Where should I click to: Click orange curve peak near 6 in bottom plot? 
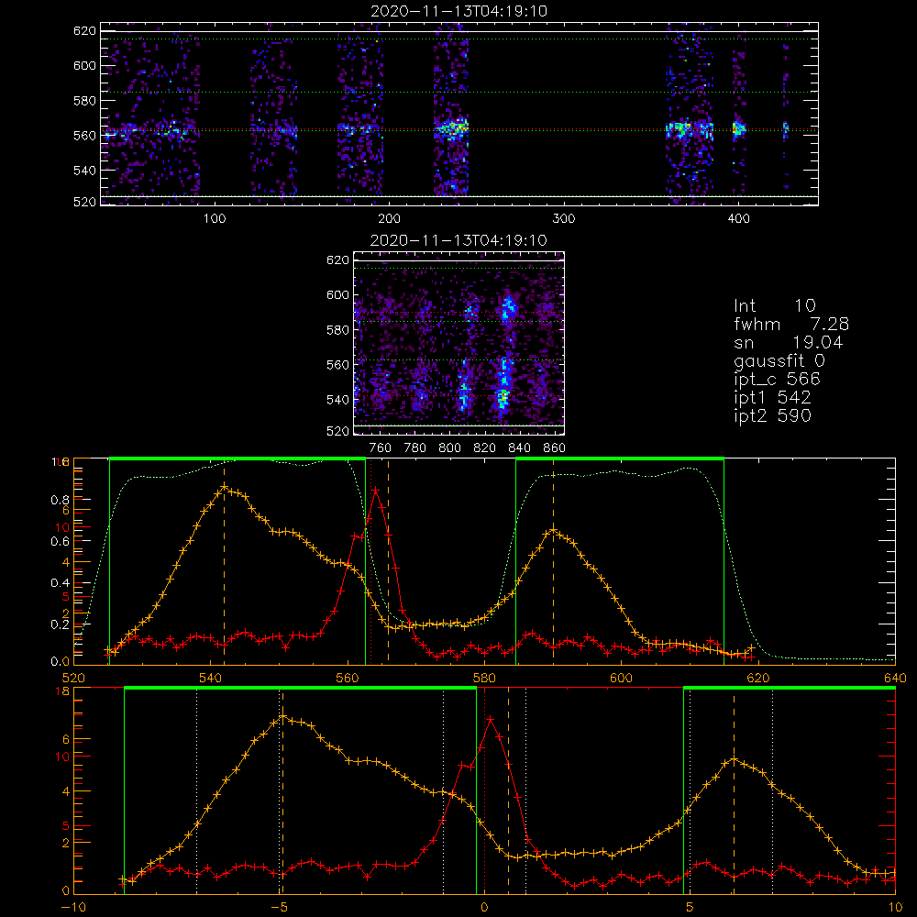734,760
